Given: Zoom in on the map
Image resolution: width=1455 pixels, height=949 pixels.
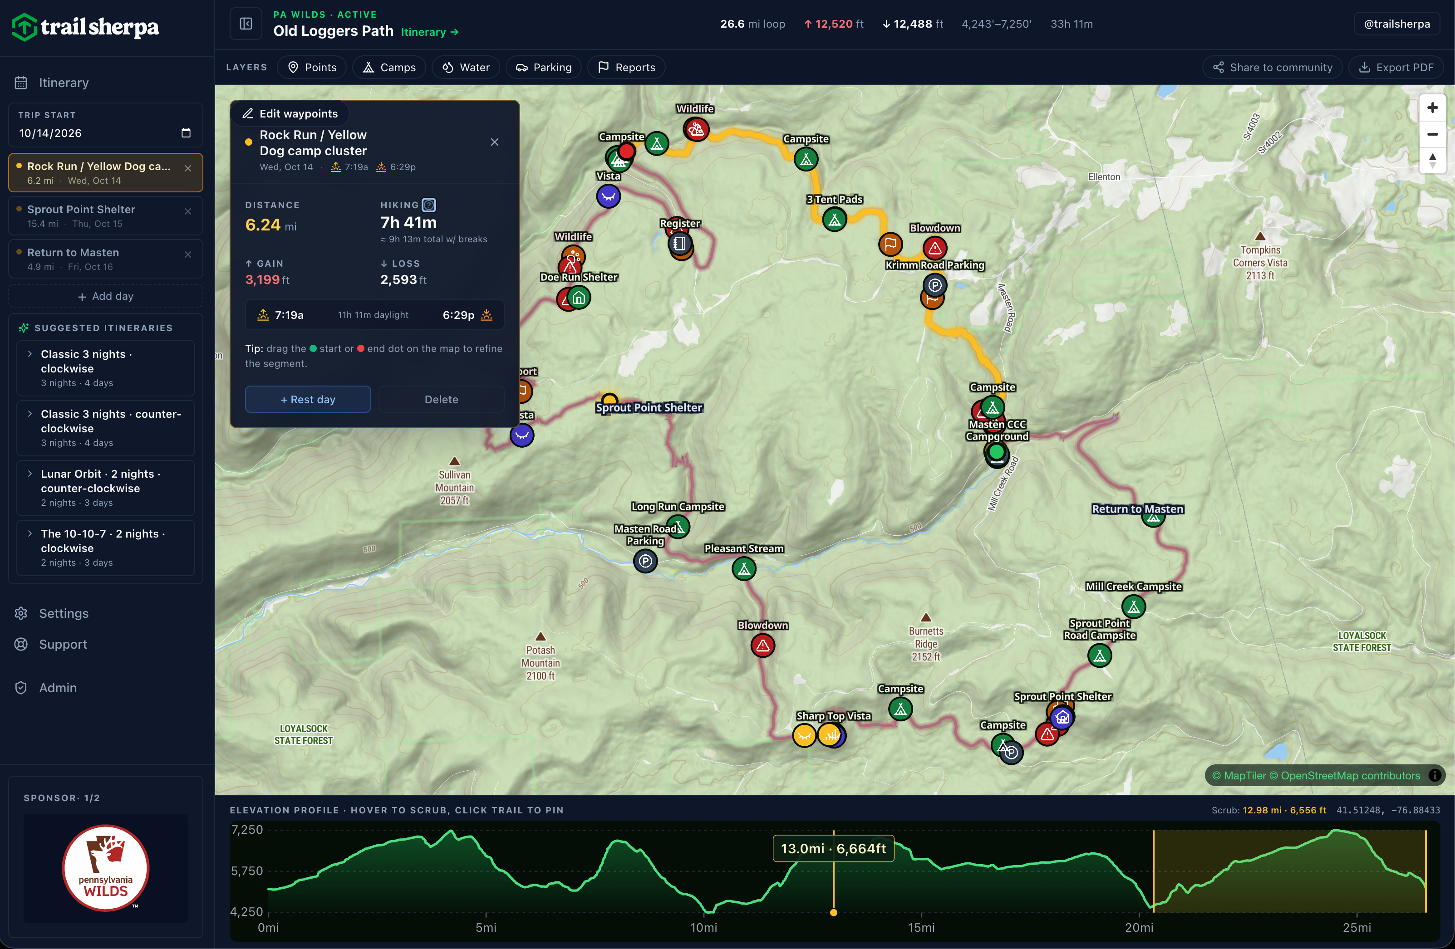Looking at the screenshot, I should [x=1432, y=108].
